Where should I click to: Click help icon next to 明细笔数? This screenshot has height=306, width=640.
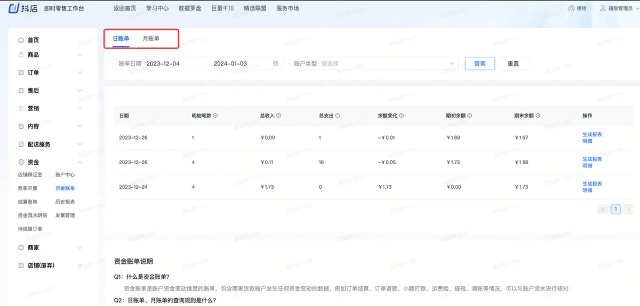pos(215,116)
